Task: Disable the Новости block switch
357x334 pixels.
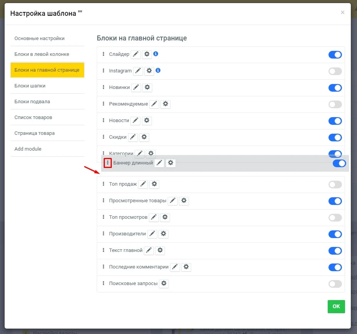Action: click(x=335, y=121)
